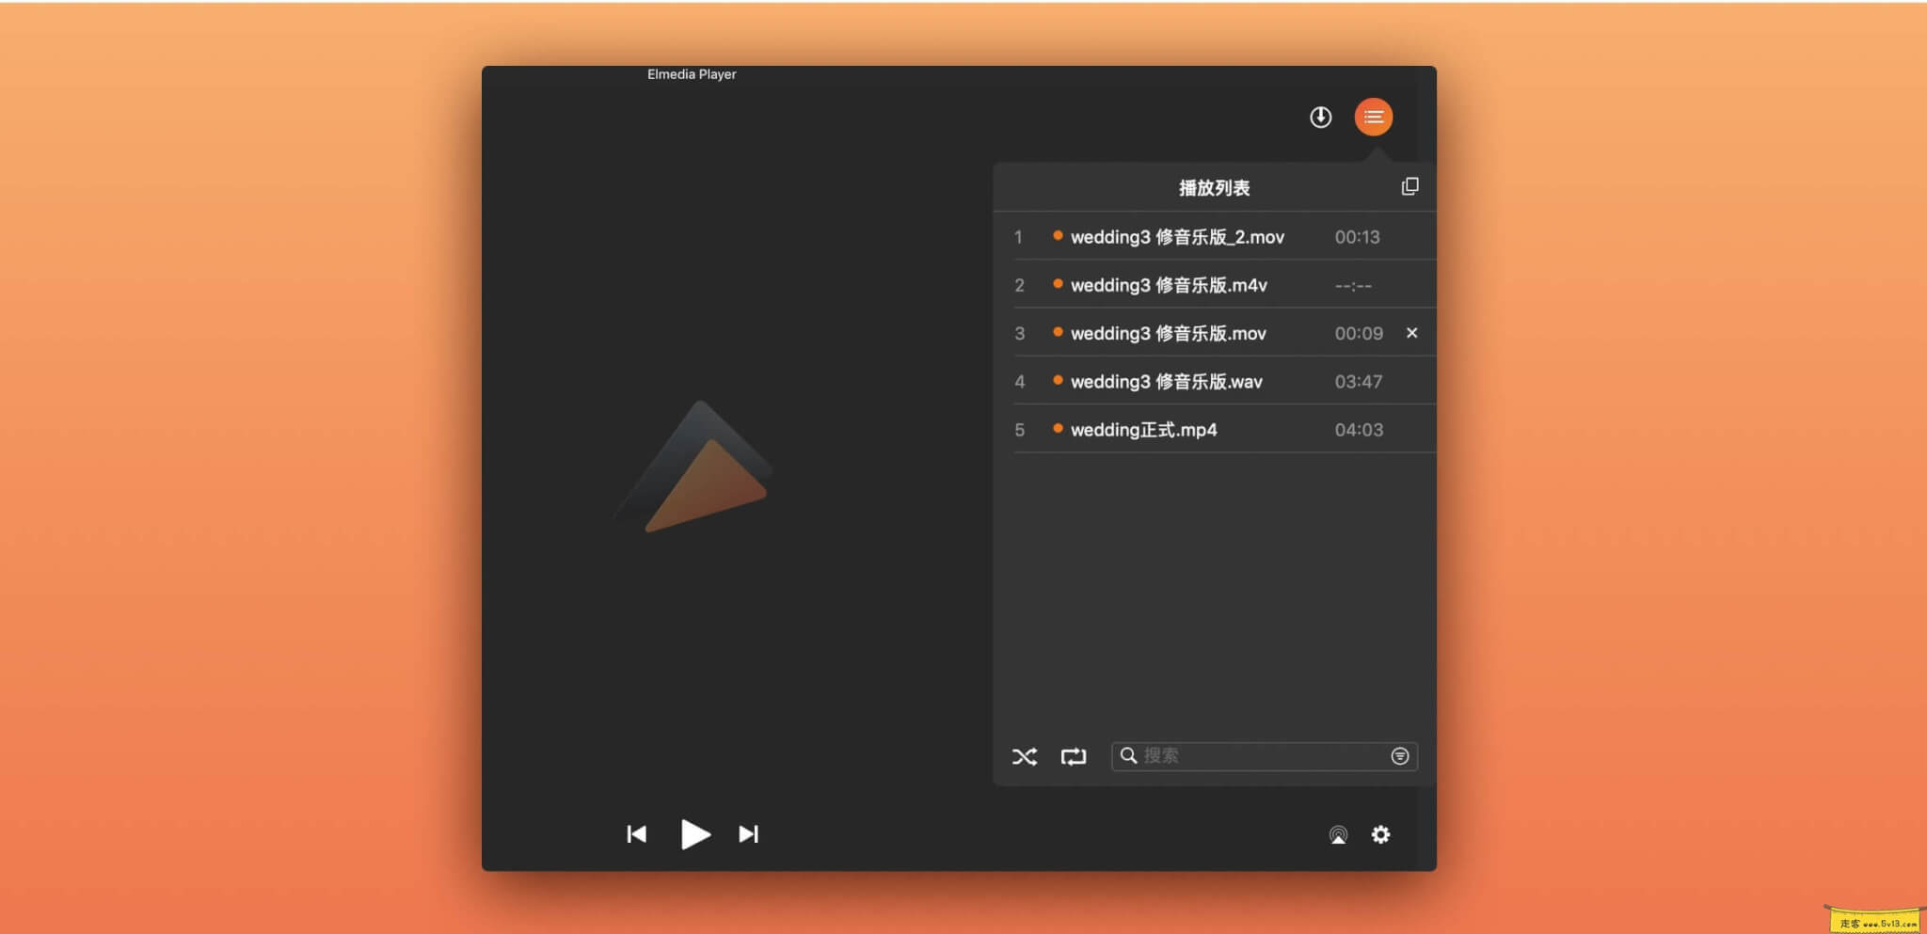Click the 播放列表 panel header
This screenshot has width=1927, height=934.
click(1214, 187)
